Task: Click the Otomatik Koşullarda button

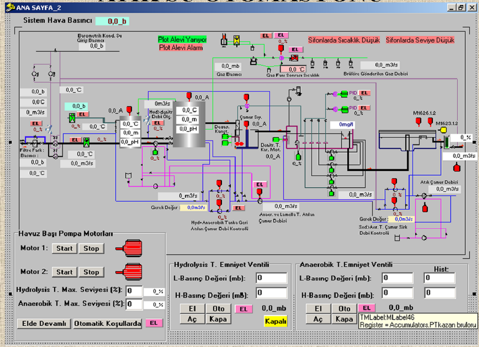Action: (108, 324)
